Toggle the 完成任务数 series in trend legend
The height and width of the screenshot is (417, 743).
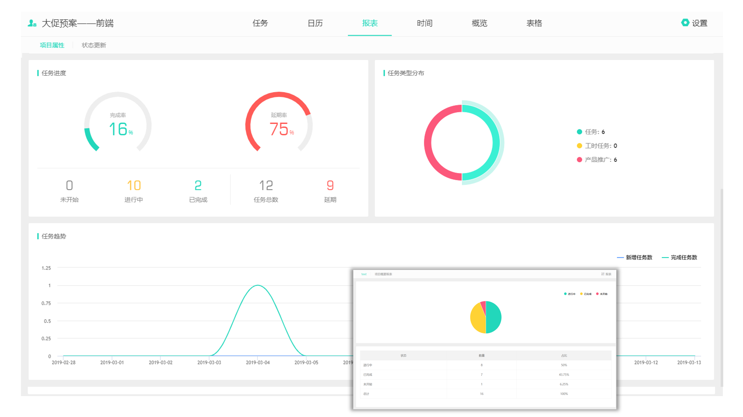coord(679,257)
